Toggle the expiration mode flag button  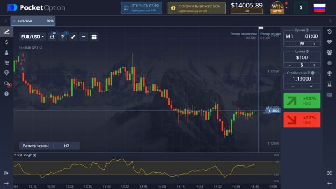point(302,44)
